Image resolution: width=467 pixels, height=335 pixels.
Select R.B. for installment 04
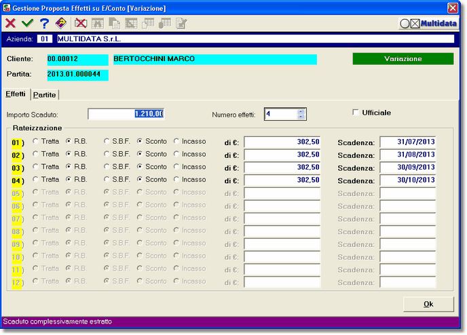pyautogui.click(x=69, y=180)
